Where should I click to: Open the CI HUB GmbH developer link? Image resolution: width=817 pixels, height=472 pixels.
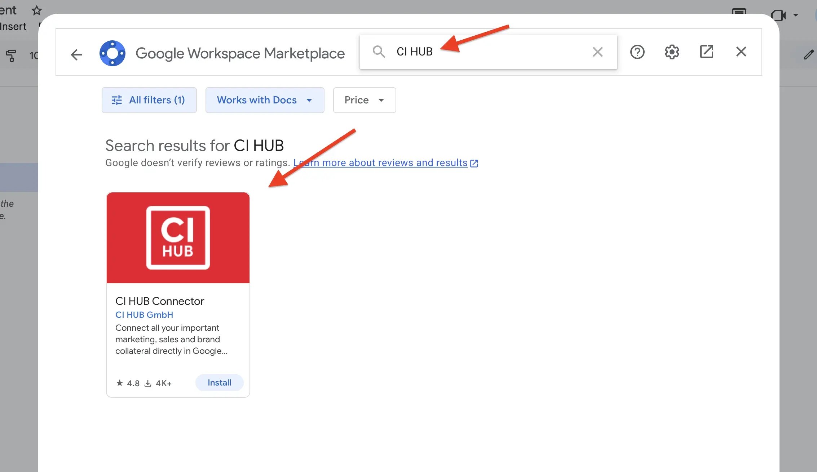pos(144,315)
